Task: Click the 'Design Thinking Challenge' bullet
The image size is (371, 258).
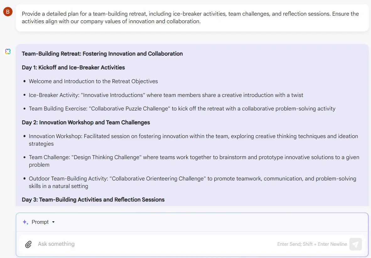Action: (194, 161)
